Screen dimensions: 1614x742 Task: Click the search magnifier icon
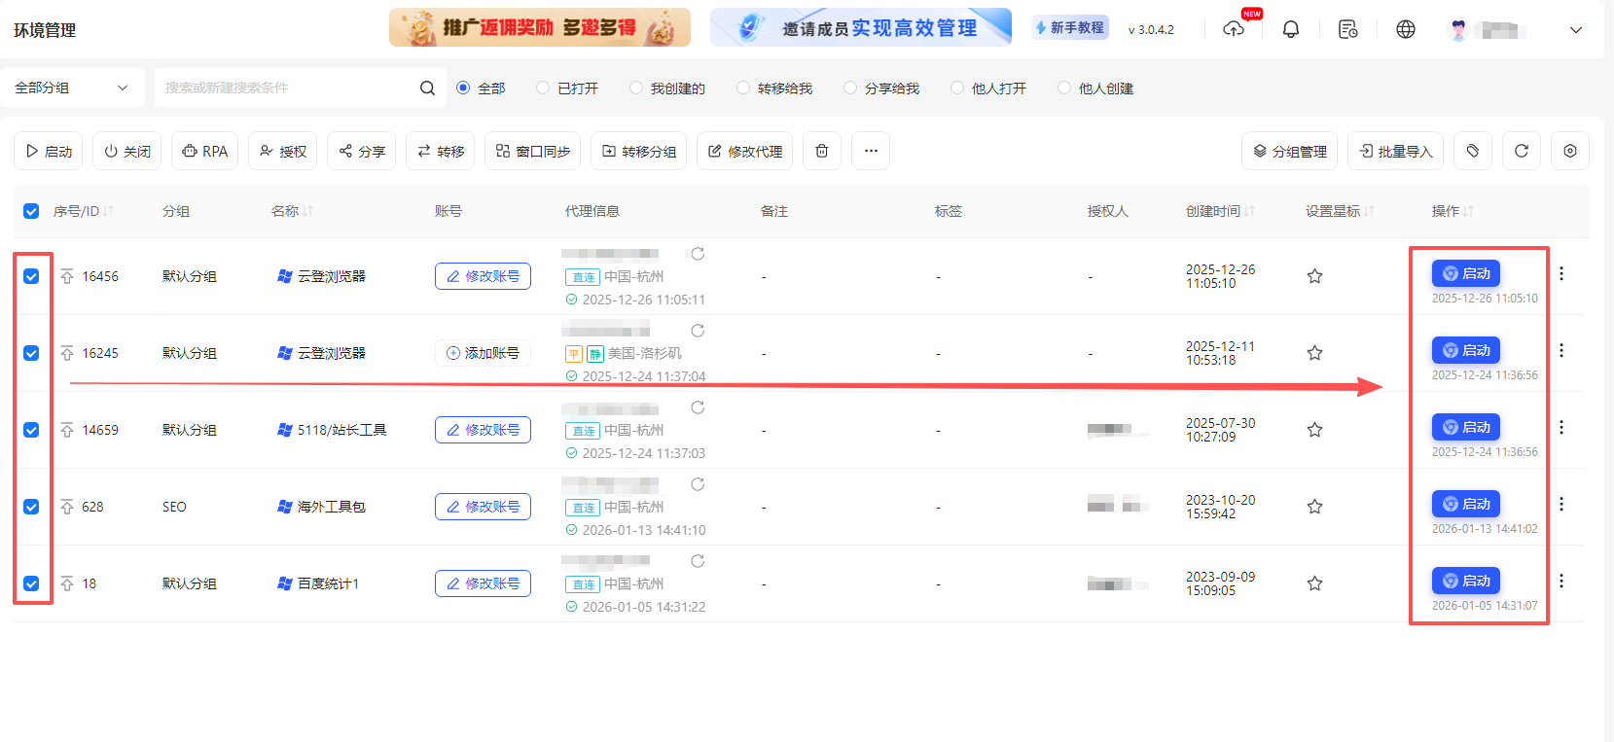pyautogui.click(x=427, y=88)
